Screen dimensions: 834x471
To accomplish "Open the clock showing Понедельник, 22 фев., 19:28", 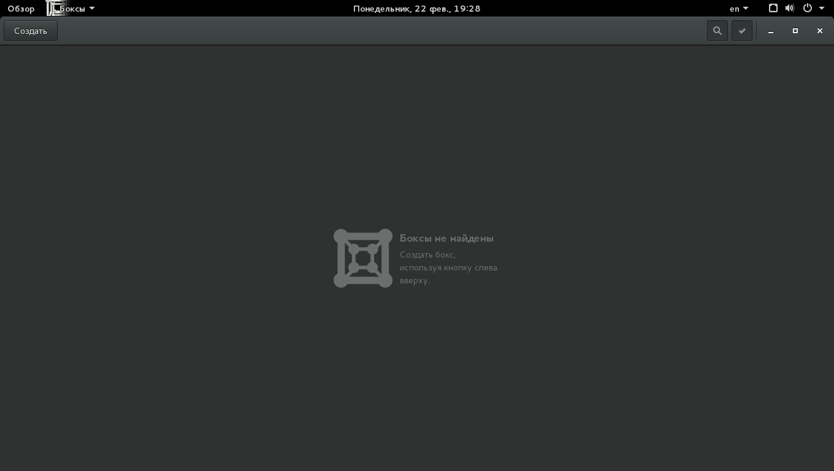I will pyautogui.click(x=417, y=9).
